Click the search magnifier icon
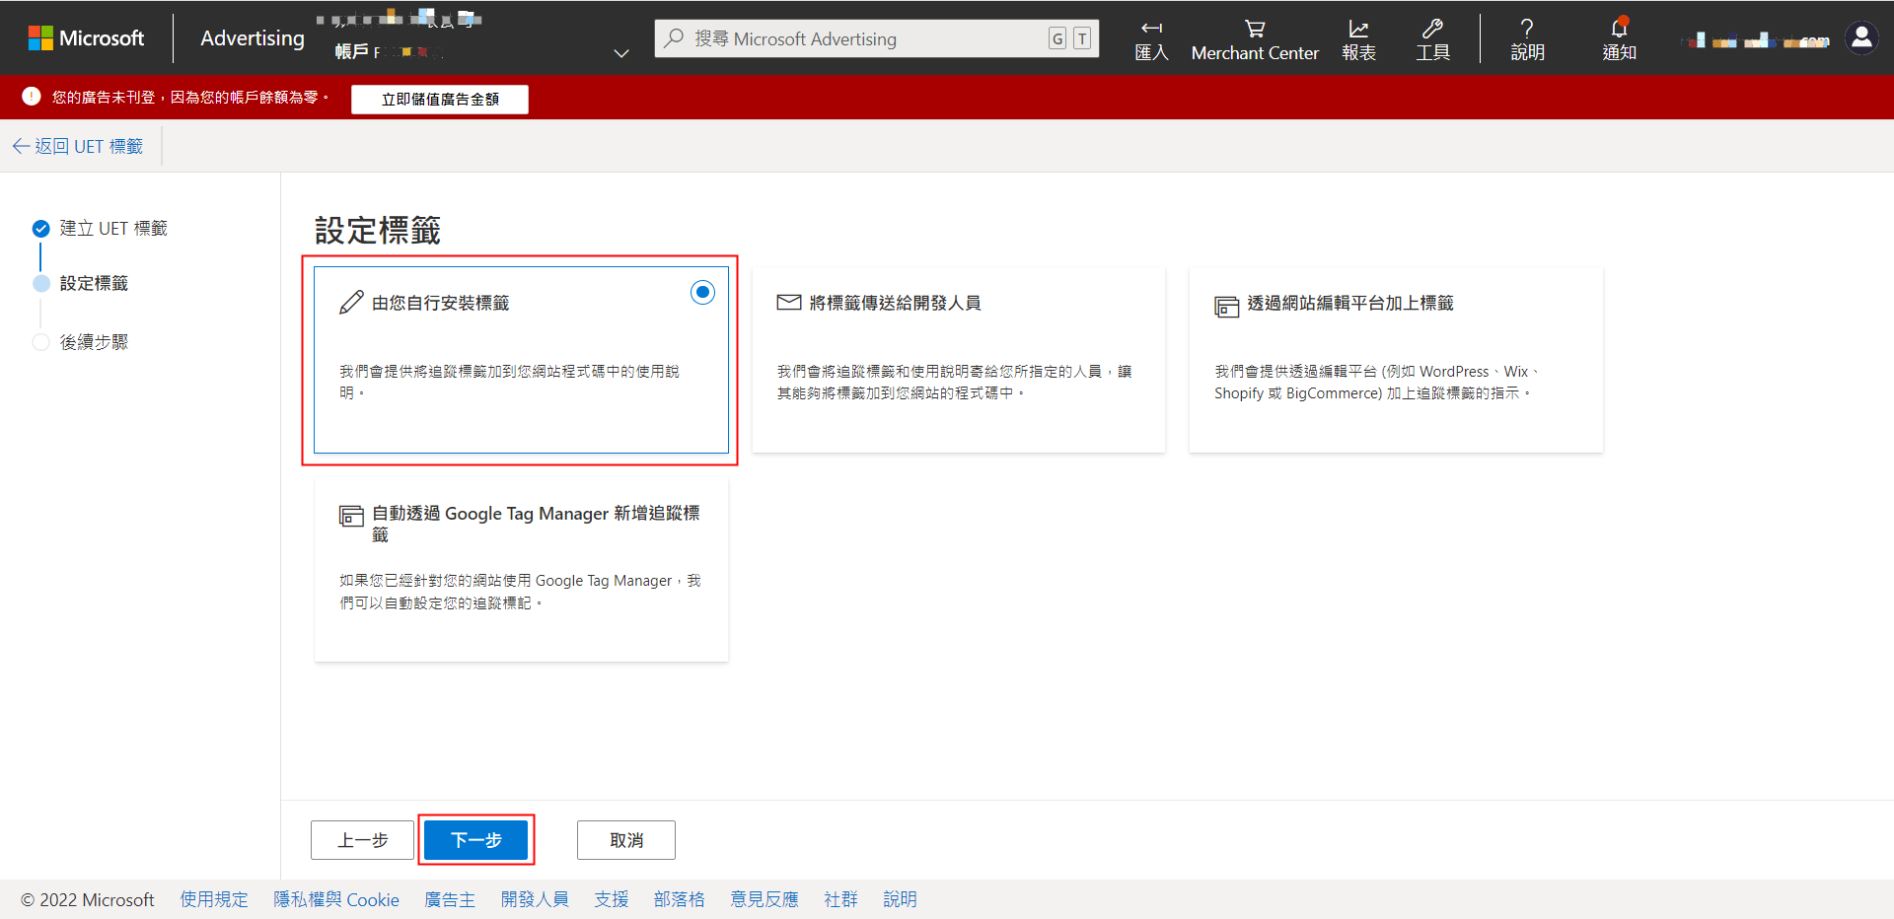1894x919 pixels. [x=674, y=38]
